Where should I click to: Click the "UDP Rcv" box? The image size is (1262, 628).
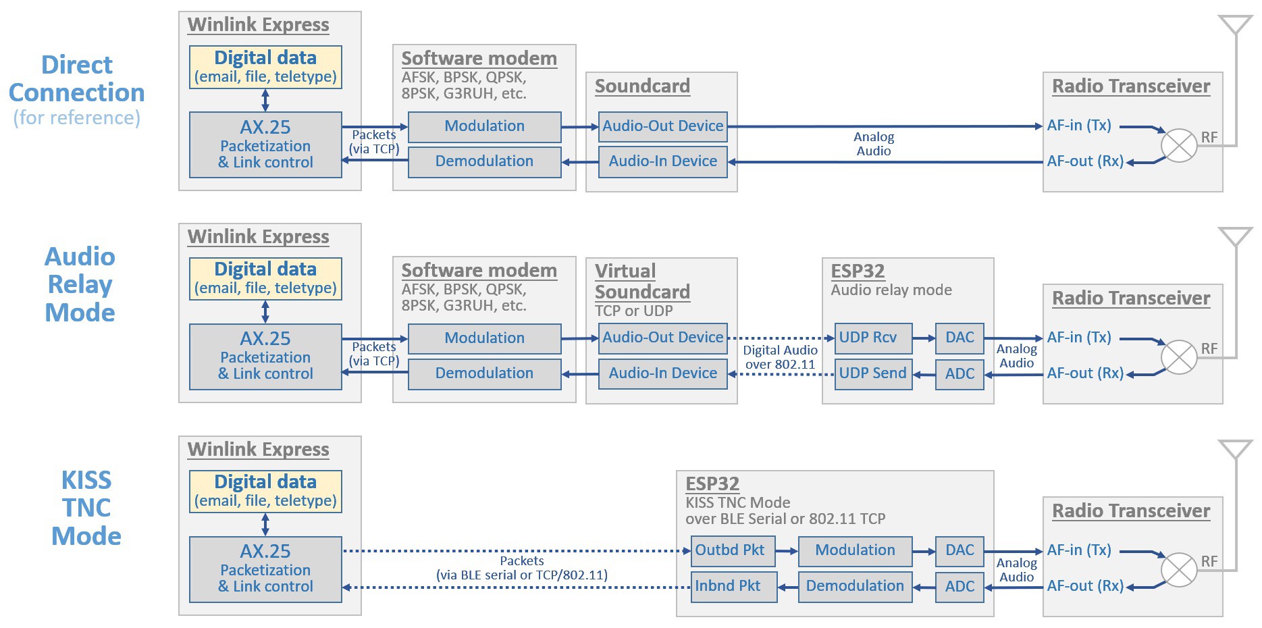[x=874, y=338]
